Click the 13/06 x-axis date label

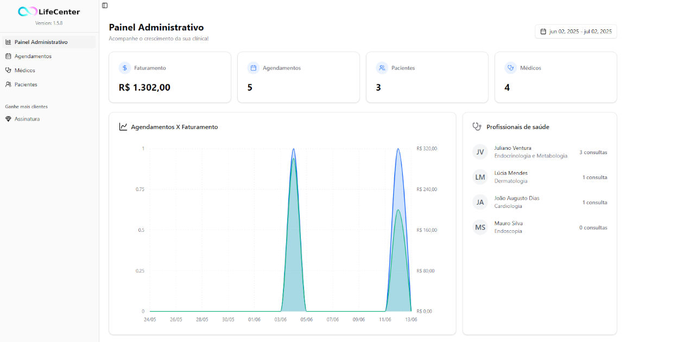[411, 320]
